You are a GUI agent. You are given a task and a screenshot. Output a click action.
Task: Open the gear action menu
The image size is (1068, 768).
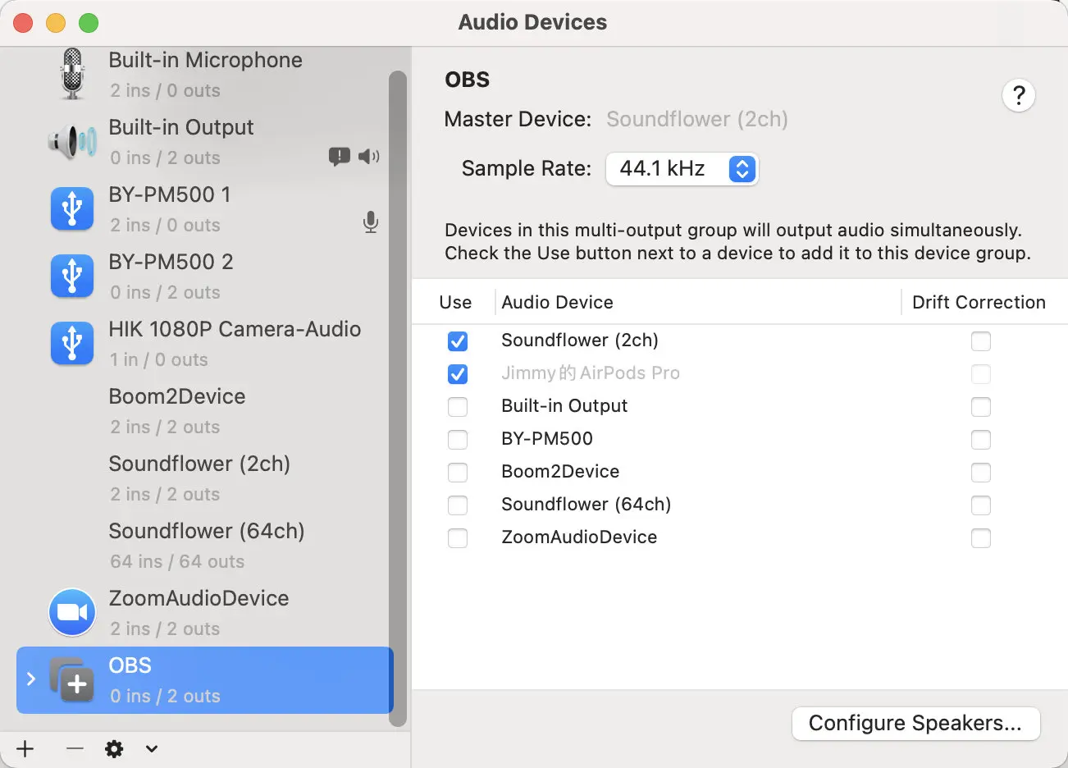tap(114, 748)
